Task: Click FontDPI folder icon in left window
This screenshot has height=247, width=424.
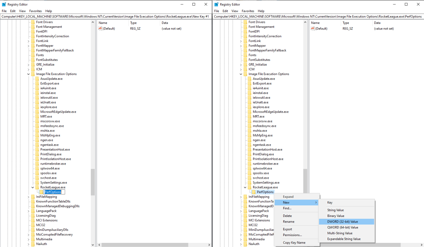Action: 33,32
